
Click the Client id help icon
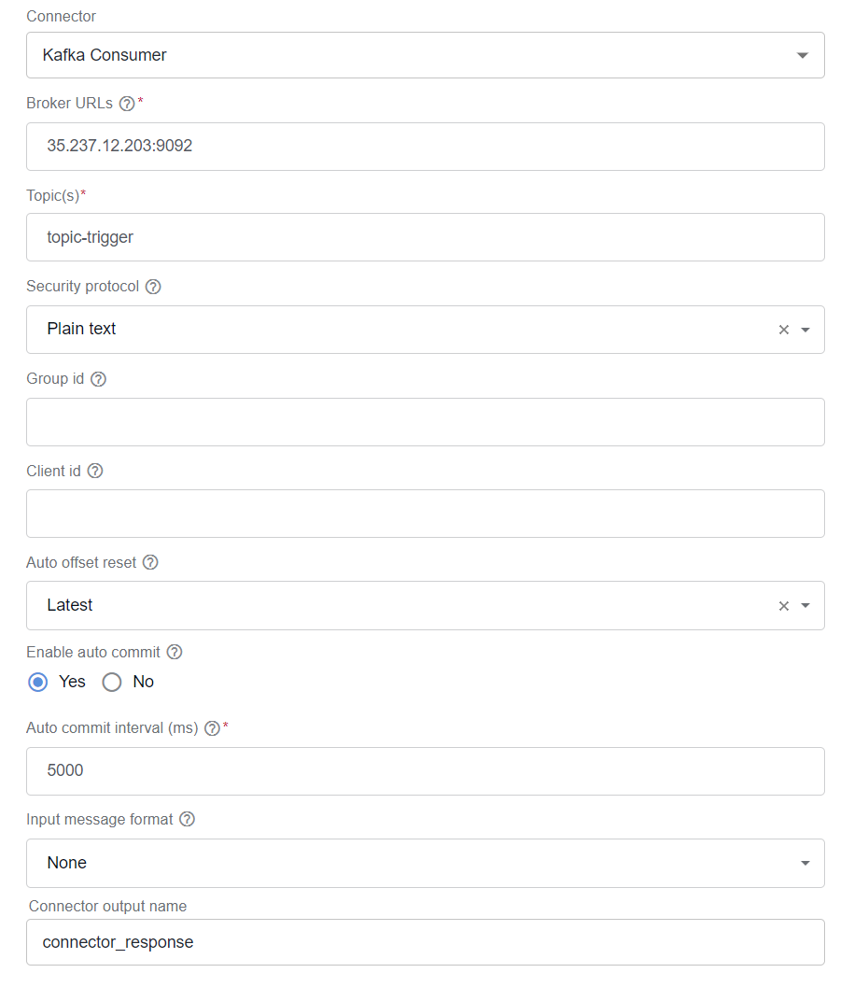click(95, 472)
